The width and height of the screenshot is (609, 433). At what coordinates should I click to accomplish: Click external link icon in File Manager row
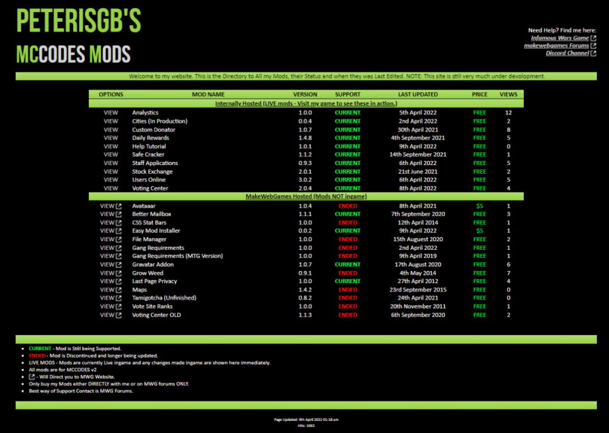(x=119, y=240)
